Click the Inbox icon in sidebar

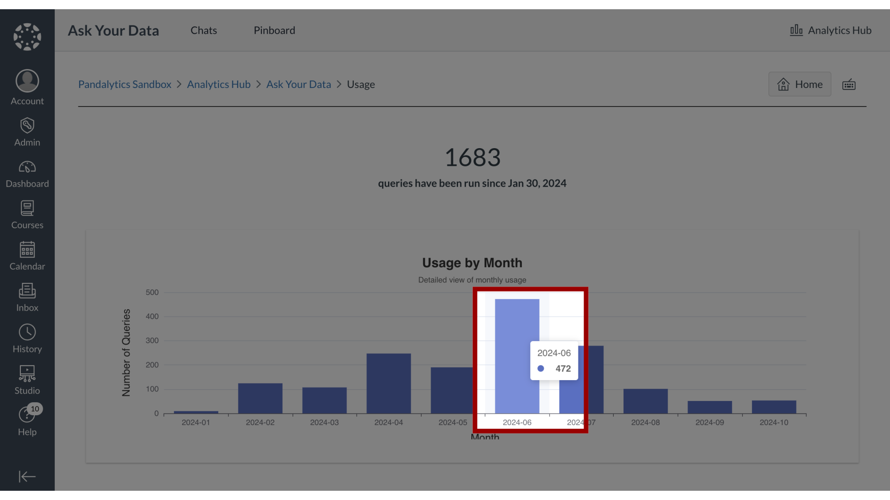(x=27, y=297)
